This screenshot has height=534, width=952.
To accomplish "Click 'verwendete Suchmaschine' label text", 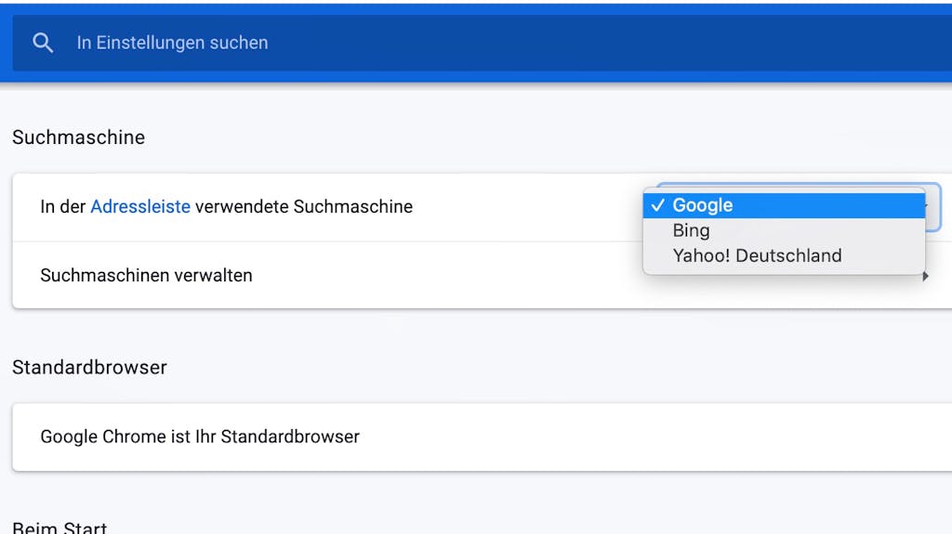I will [x=304, y=206].
